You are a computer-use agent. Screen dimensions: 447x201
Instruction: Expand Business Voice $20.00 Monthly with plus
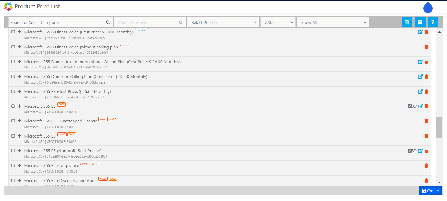coord(19,32)
